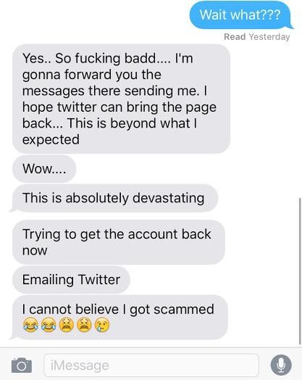
Task: Tap the word "expected" in the first gray bubble
Action: 51,140
